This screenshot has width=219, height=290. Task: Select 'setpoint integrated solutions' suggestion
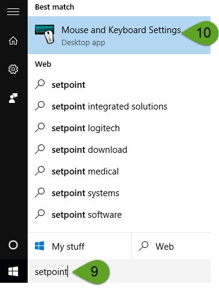coord(119,106)
